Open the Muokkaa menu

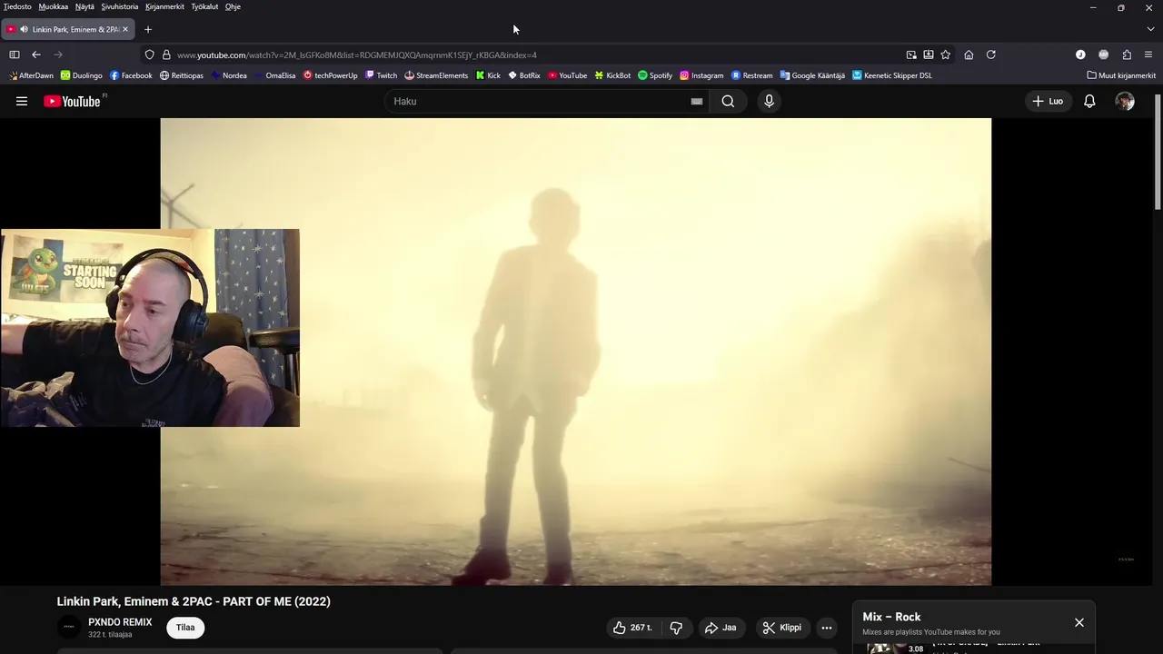pyautogui.click(x=54, y=6)
